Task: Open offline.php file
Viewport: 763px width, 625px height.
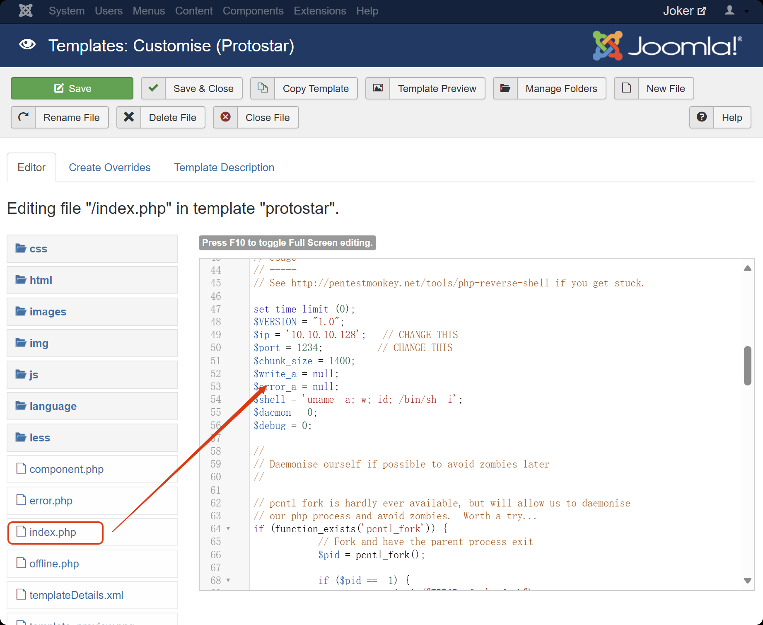Action: pyautogui.click(x=92, y=564)
